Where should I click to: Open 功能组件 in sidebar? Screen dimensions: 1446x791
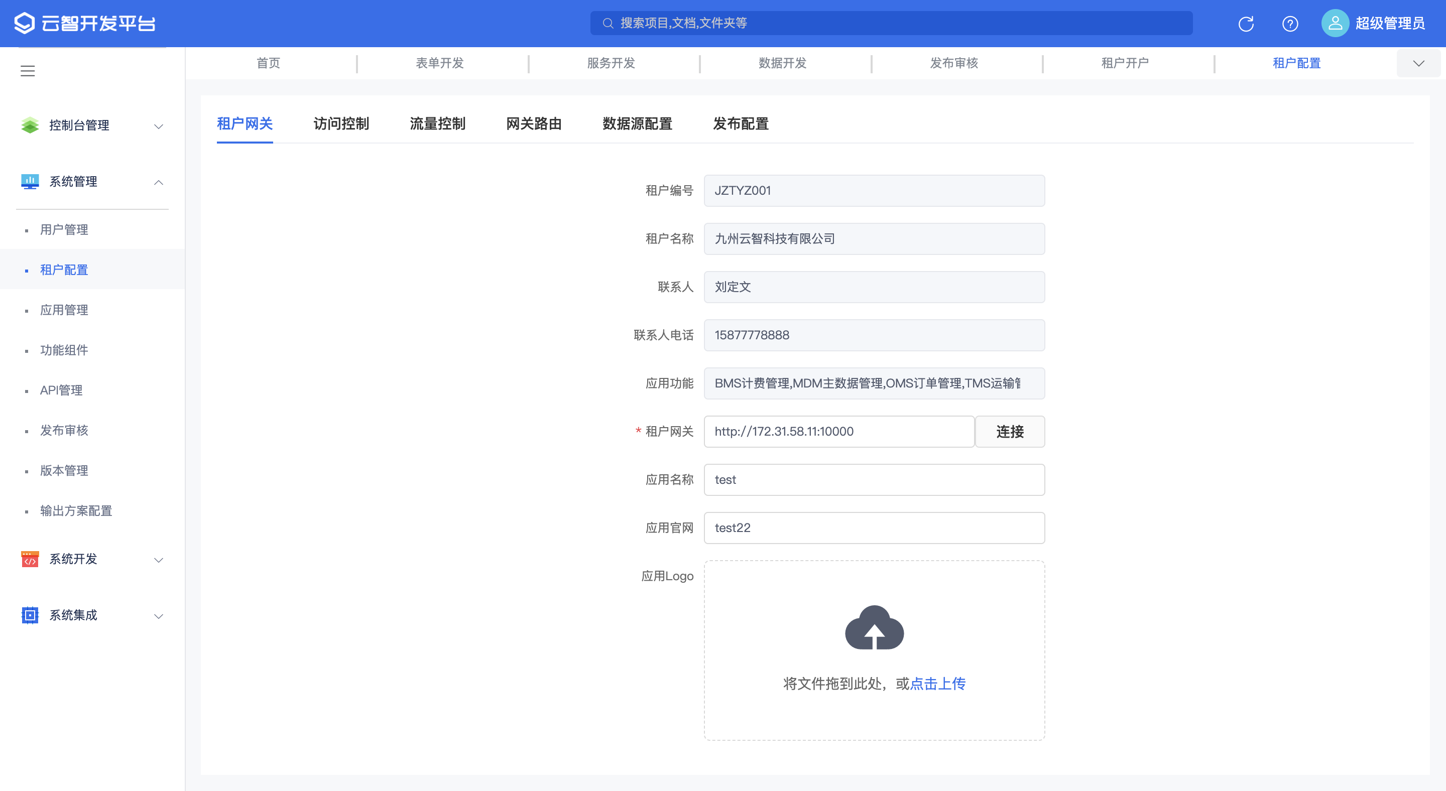tap(92, 350)
